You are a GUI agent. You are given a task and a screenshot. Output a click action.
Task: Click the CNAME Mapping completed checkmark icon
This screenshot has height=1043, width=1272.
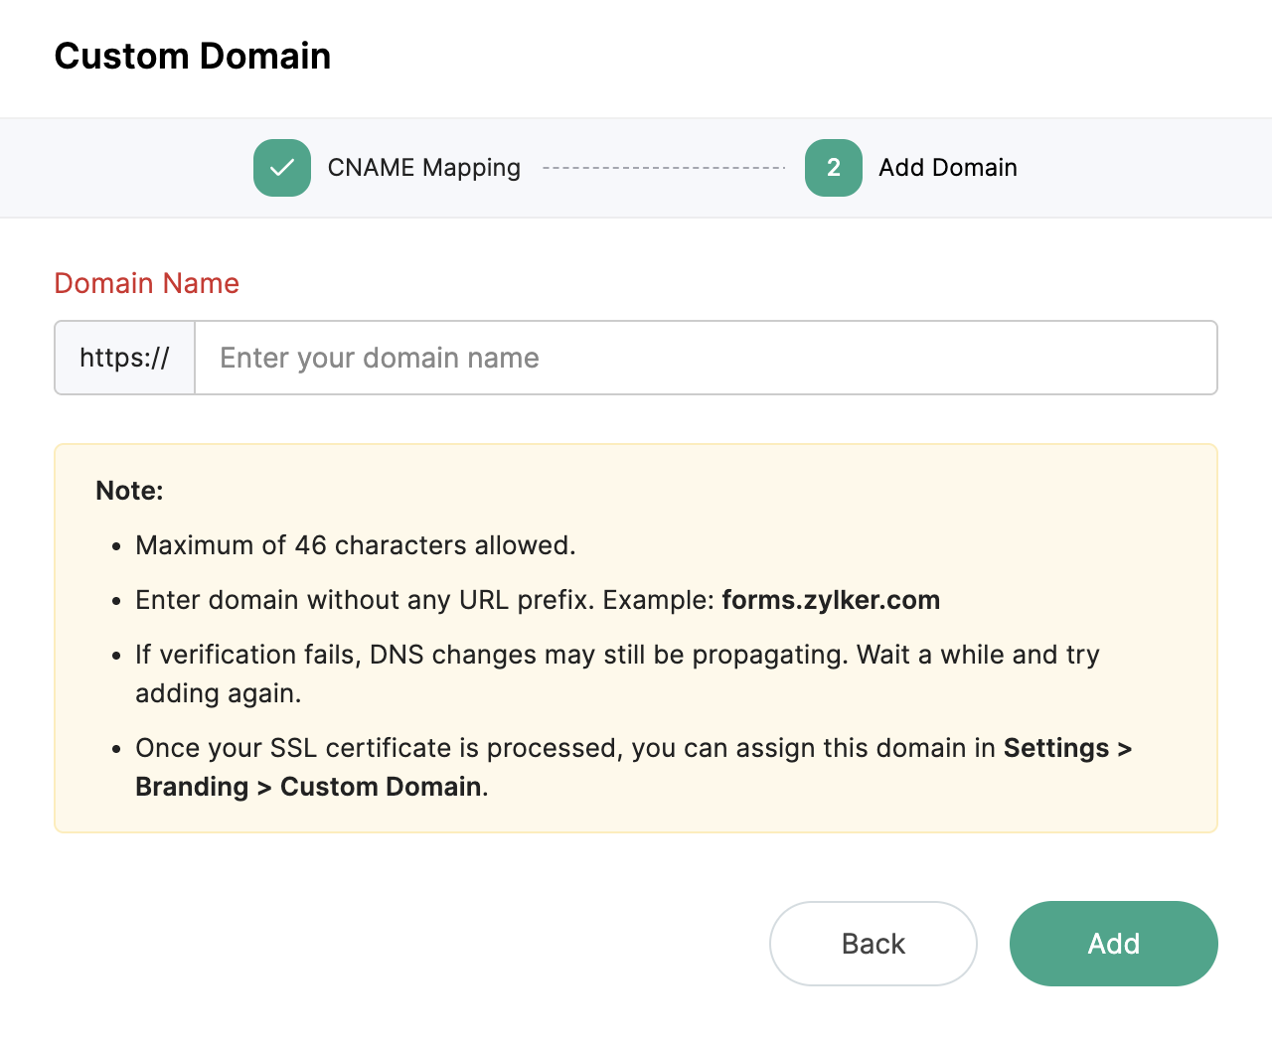click(x=282, y=168)
